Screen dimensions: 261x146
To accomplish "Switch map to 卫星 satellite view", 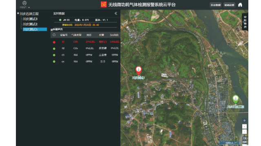I will (x=244, y=138).
